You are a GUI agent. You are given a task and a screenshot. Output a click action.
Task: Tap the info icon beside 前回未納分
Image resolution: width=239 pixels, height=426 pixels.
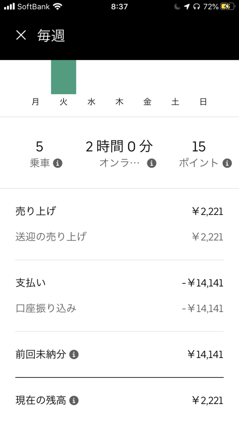coord(74,354)
